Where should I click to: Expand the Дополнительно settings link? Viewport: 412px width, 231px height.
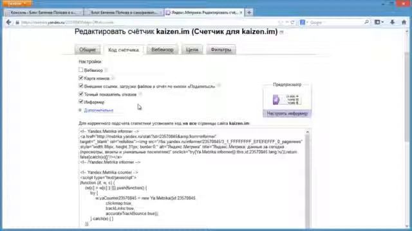(98, 110)
